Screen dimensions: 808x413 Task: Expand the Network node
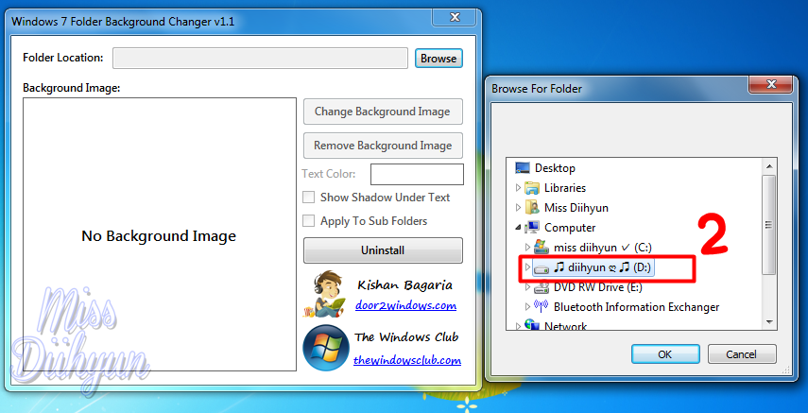click(518, 326)
